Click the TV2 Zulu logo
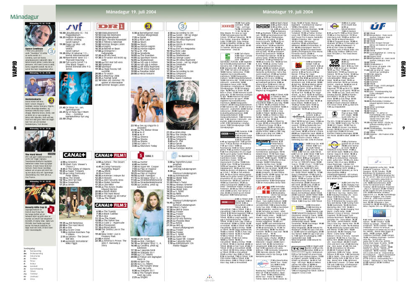 tap(334, 63)
